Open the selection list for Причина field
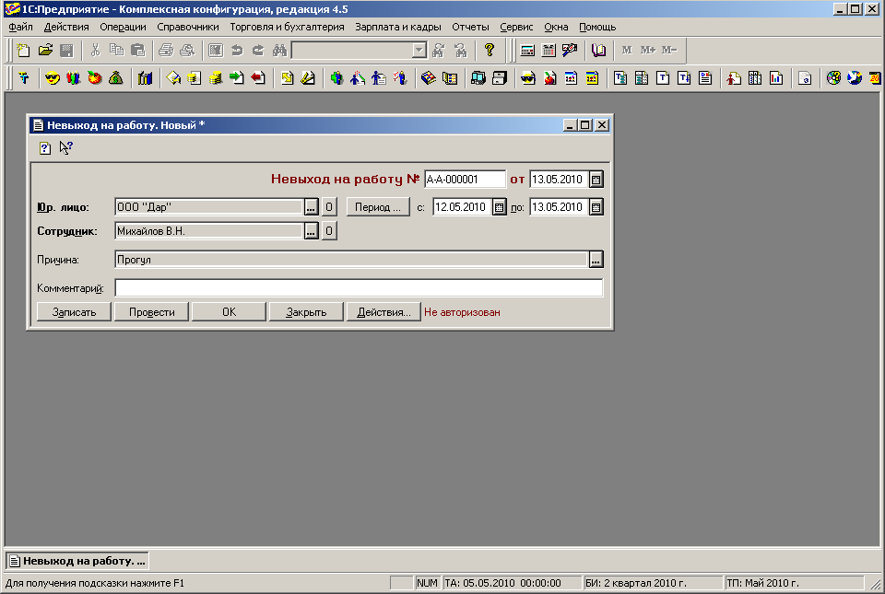The width and height of the screenshot is (885, 594). [596, 260]
